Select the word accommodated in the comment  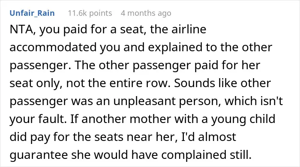click(x=53, y=47)
